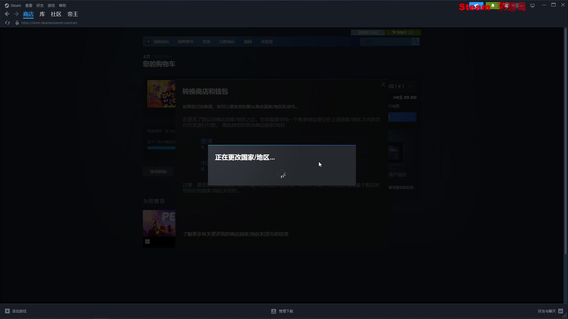Reload the store page
Viewport: 568px width, 319px height.
click(7, 23)
